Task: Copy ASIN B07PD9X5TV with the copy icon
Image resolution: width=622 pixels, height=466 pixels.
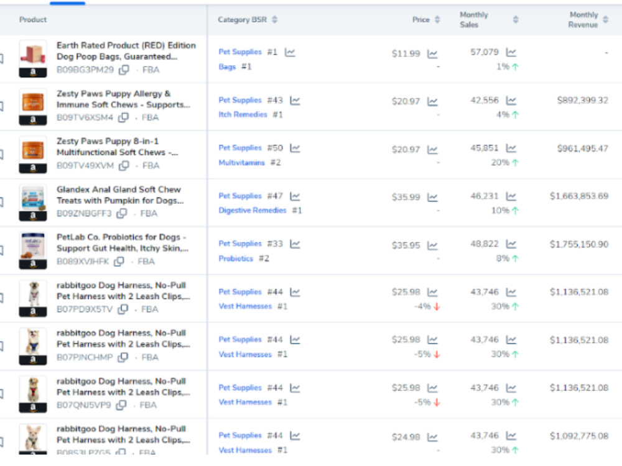Action: [123, 309]
